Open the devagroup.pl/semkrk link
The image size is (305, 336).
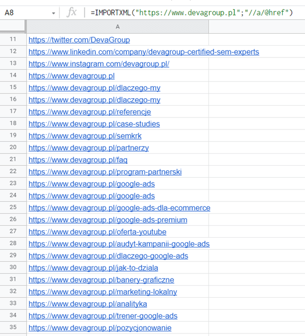(87, 136)
